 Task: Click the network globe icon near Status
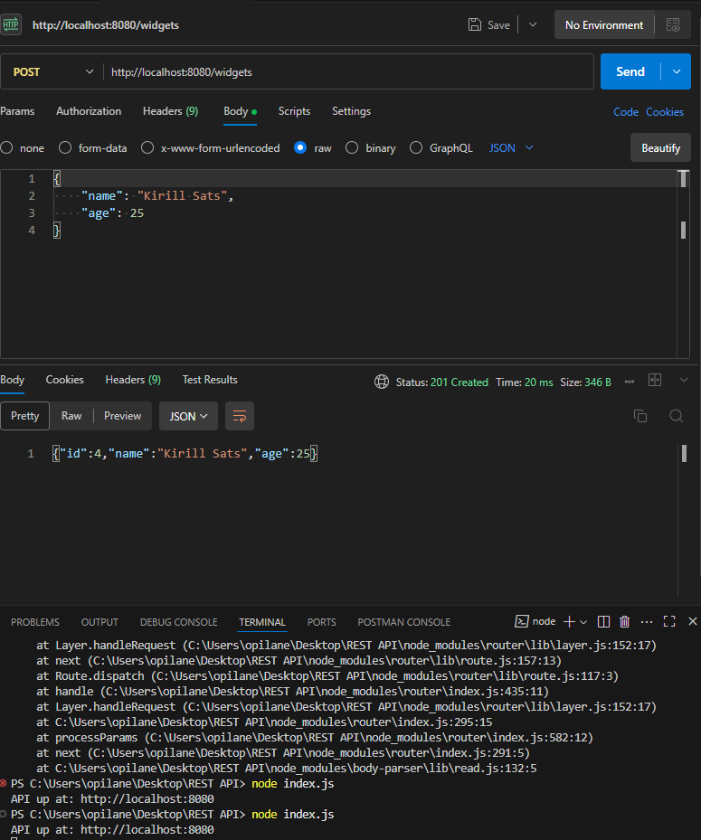point(382,382)
